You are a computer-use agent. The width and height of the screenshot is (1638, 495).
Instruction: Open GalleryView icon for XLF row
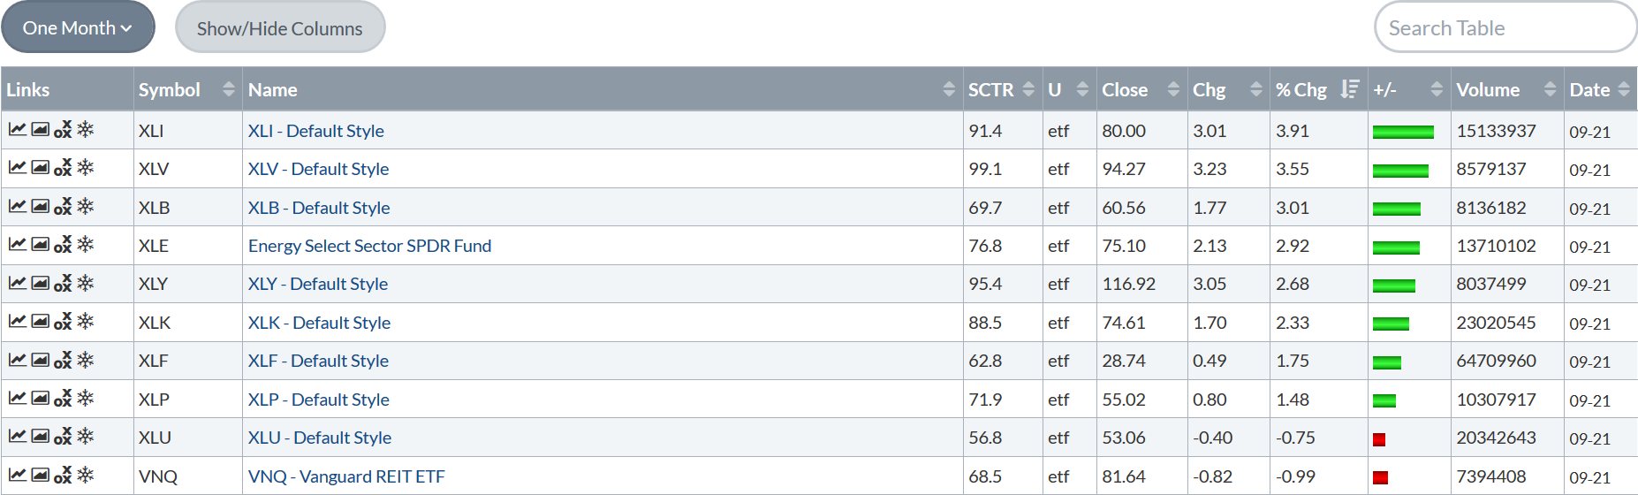(40, 359)
